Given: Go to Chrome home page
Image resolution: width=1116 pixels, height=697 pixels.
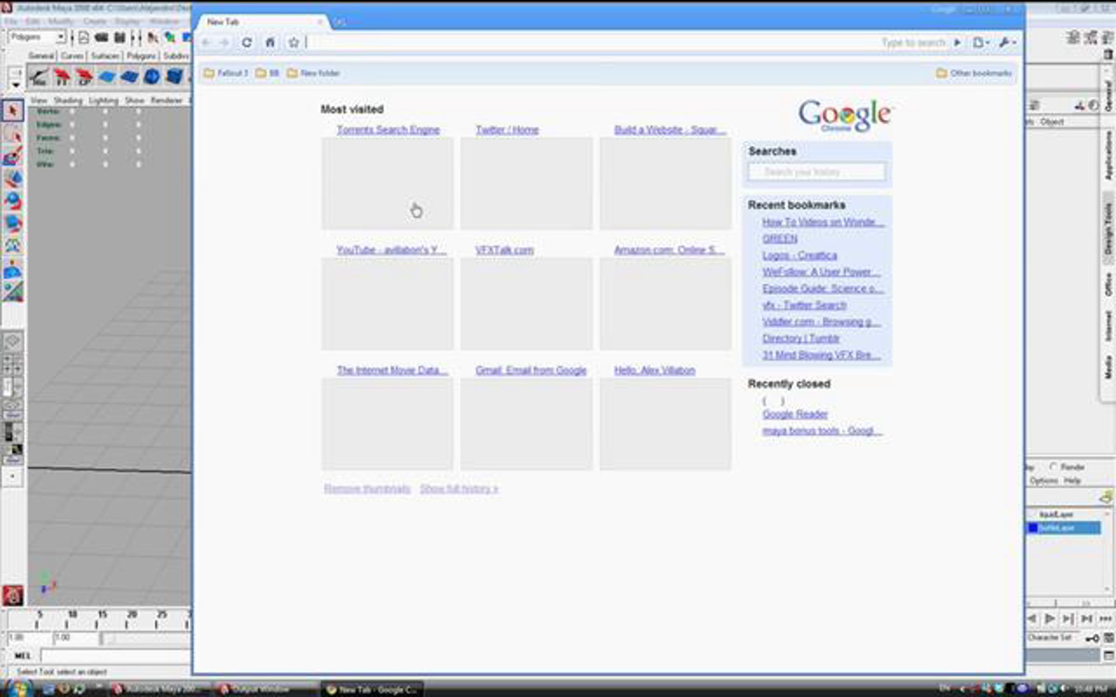Looking at the screenshot, I should 270,43.
